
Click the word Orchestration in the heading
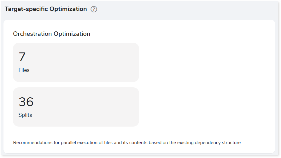(x=32, y=34)
